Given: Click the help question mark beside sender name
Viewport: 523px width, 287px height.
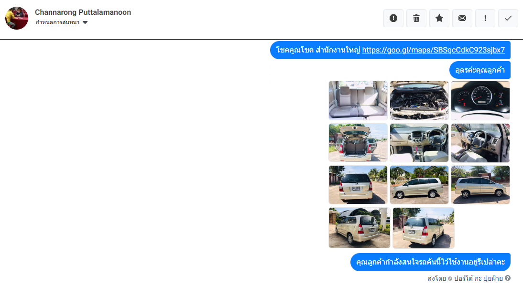Looking at the screenshot, I should pyautogui.click(x=508, y=278).
